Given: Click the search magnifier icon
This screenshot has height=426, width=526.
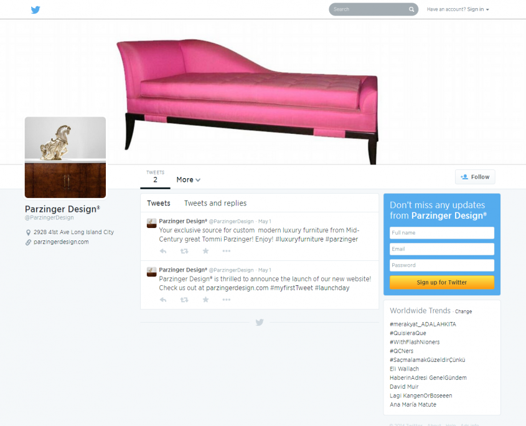Looking at the screenshot, I should click(x=411, y=9).
